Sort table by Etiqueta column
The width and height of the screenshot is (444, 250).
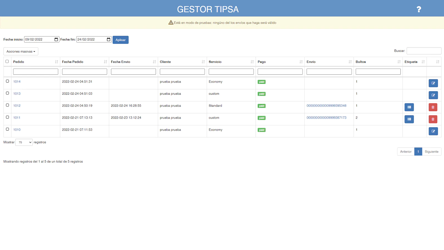click(423, 62)
